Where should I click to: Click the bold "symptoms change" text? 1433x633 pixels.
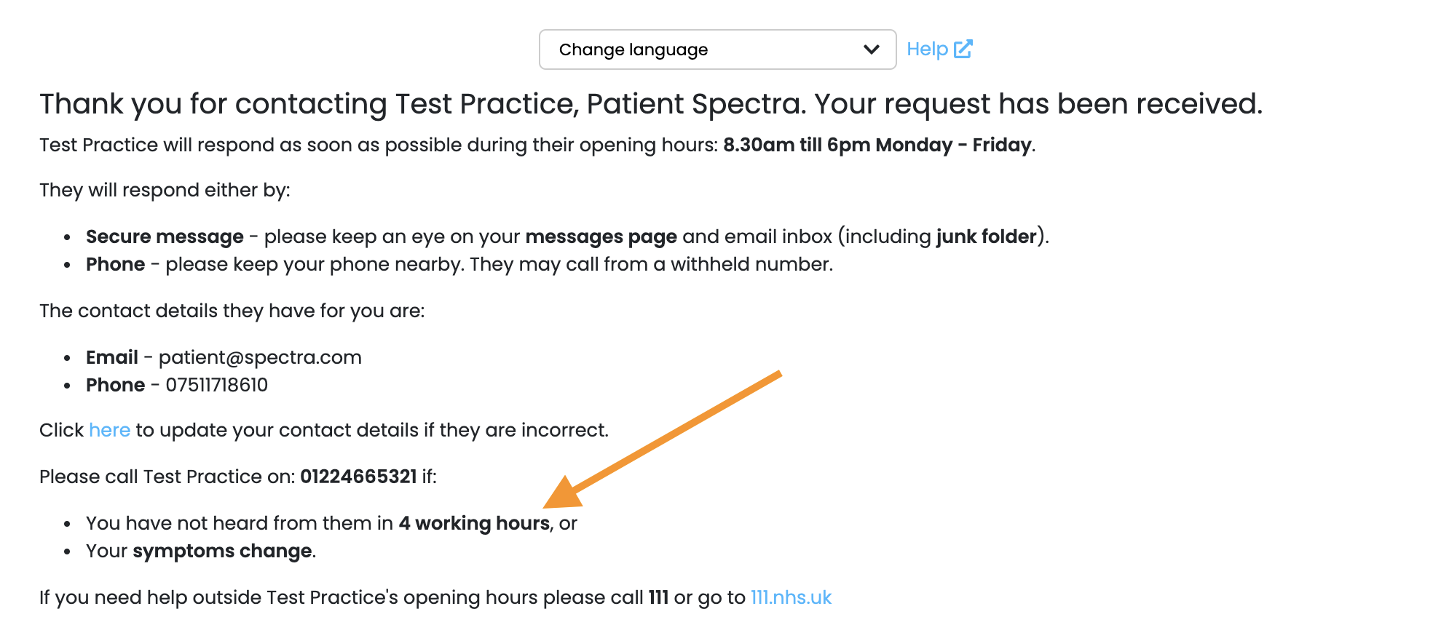pyautogui.click(x=222, y=551)
